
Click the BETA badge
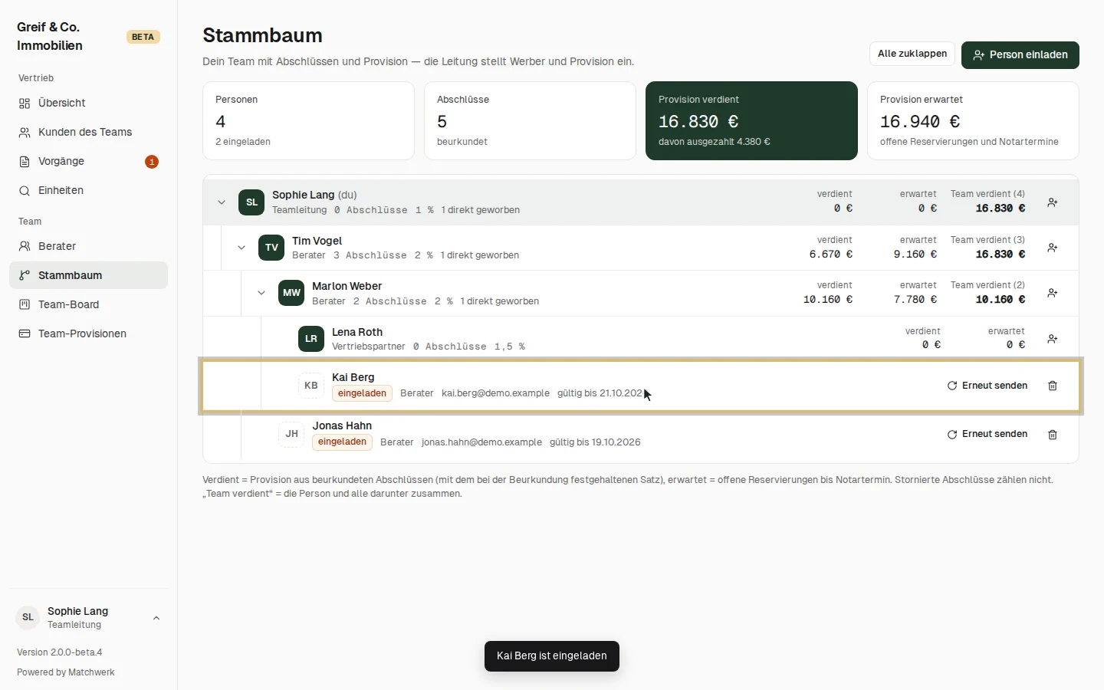pos(143,37)
